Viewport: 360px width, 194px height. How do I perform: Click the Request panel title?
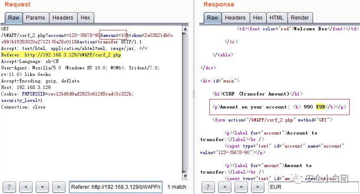(17, 4)
